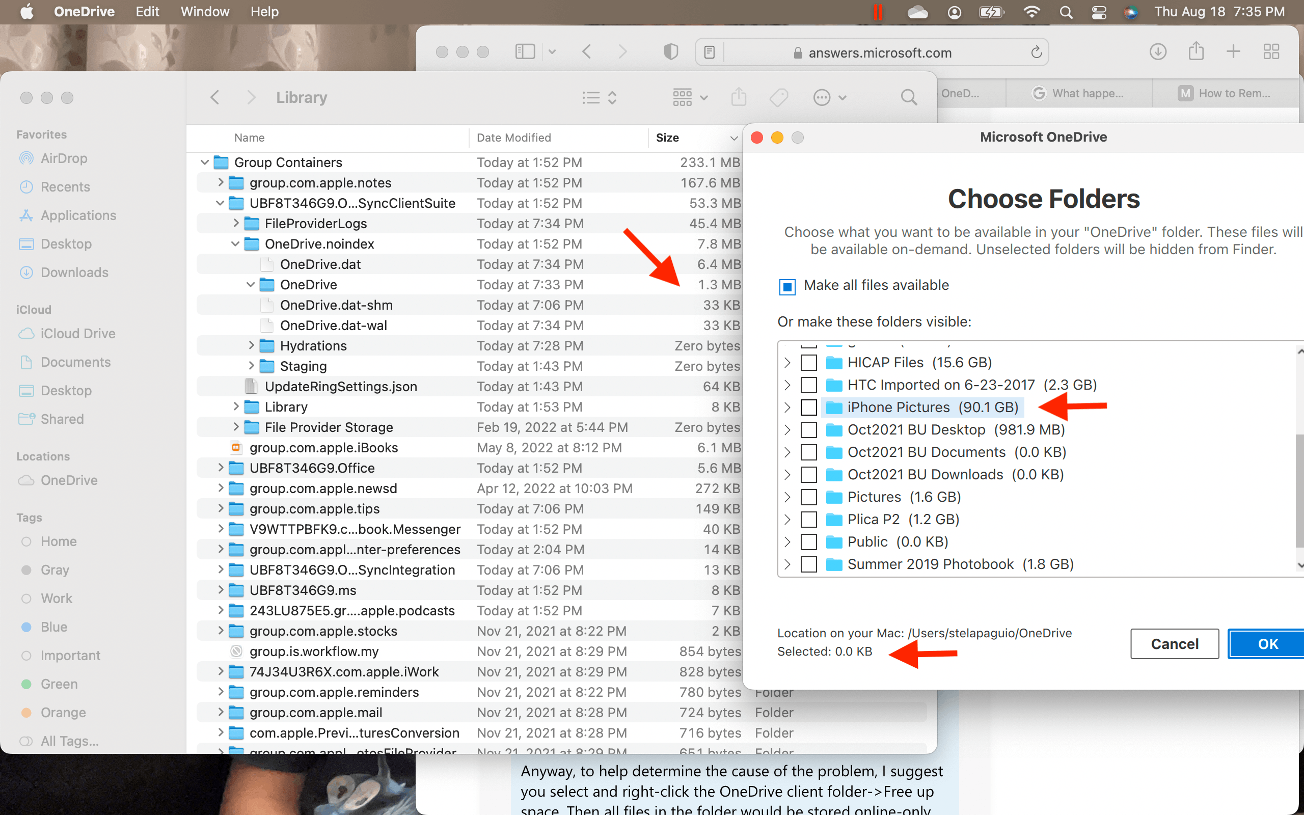The image size is (1304, 815).
Task: Open Control Center in menu bar
Action: [1099, 12]
